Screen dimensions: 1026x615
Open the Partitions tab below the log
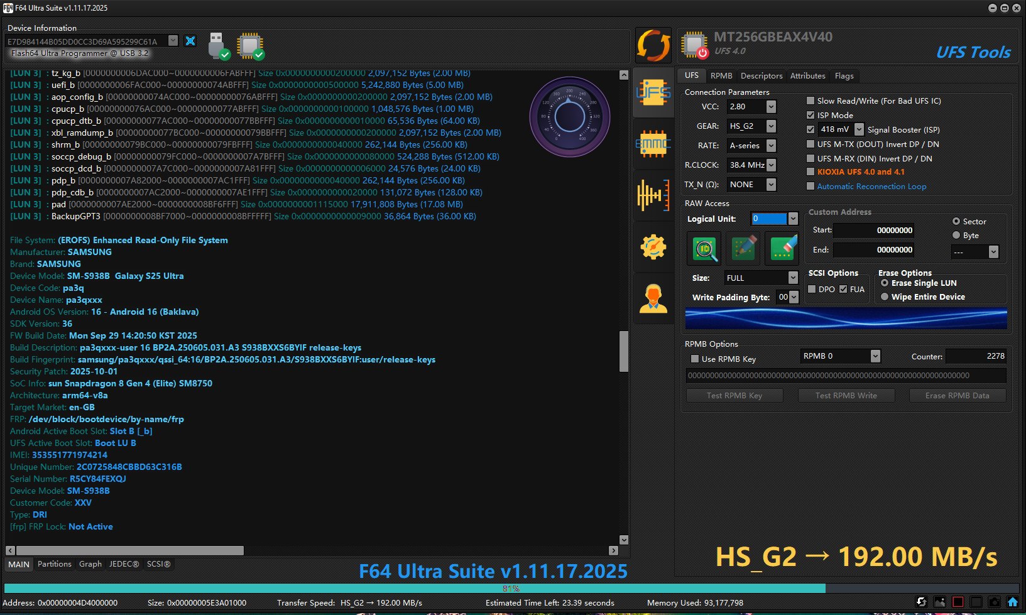click(55, 564)
